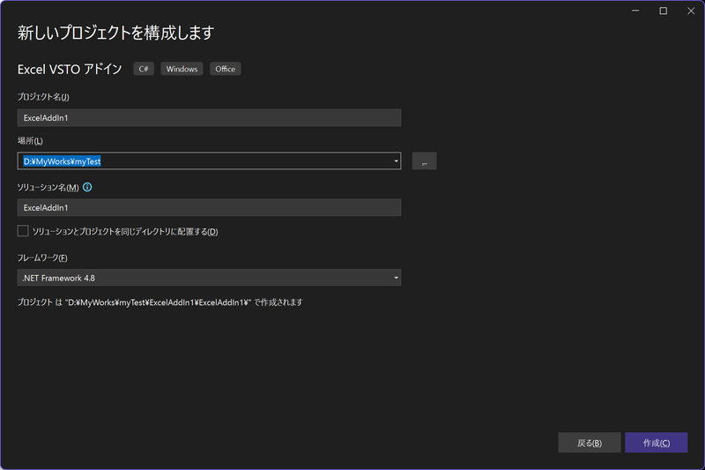Click the browse (...) button for location
This screenshot has height=470, width=705.
tap(424, 161)
